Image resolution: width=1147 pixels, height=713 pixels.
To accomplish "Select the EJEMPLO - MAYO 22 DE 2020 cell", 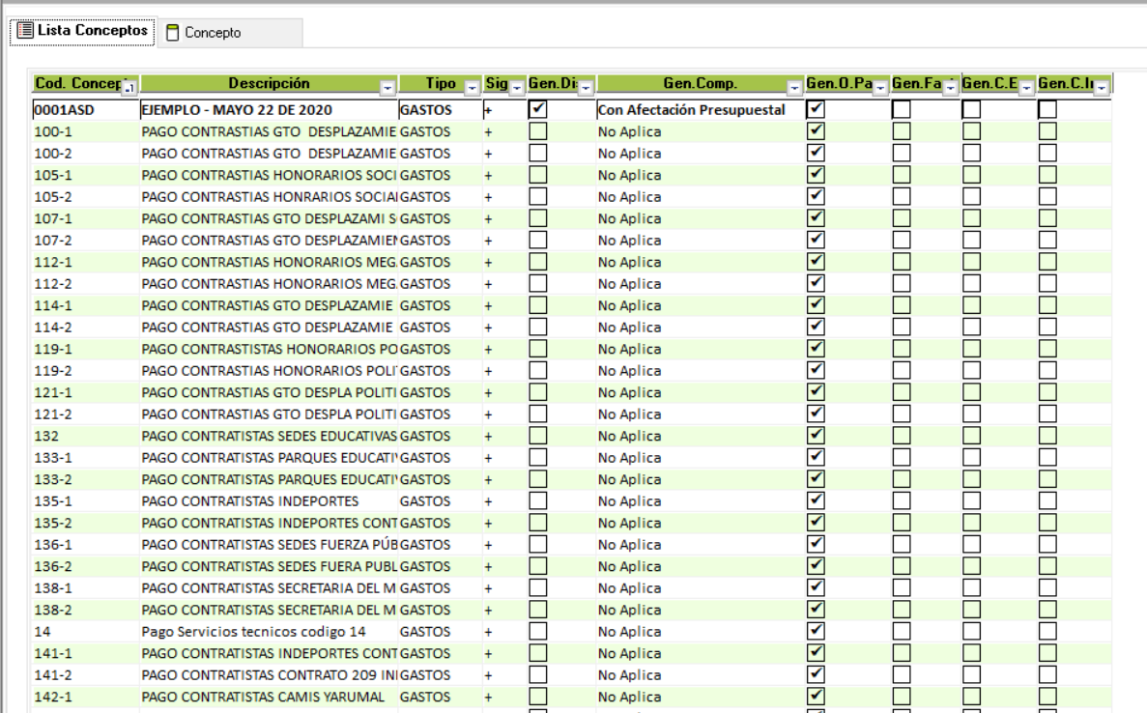I will click(x=237, y=110).
